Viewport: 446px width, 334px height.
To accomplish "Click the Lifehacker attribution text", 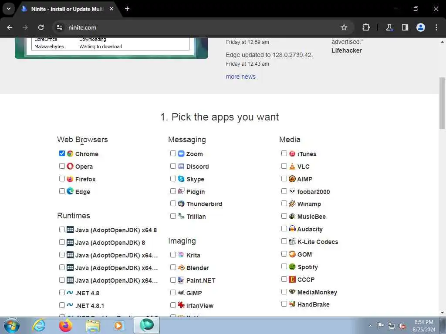I will point(347,50).
